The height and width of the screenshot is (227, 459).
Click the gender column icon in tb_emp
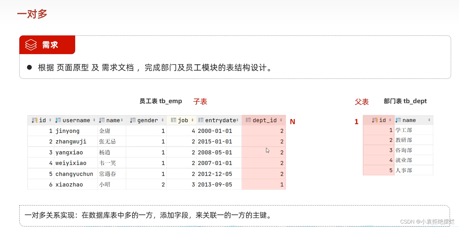[133, 120]
